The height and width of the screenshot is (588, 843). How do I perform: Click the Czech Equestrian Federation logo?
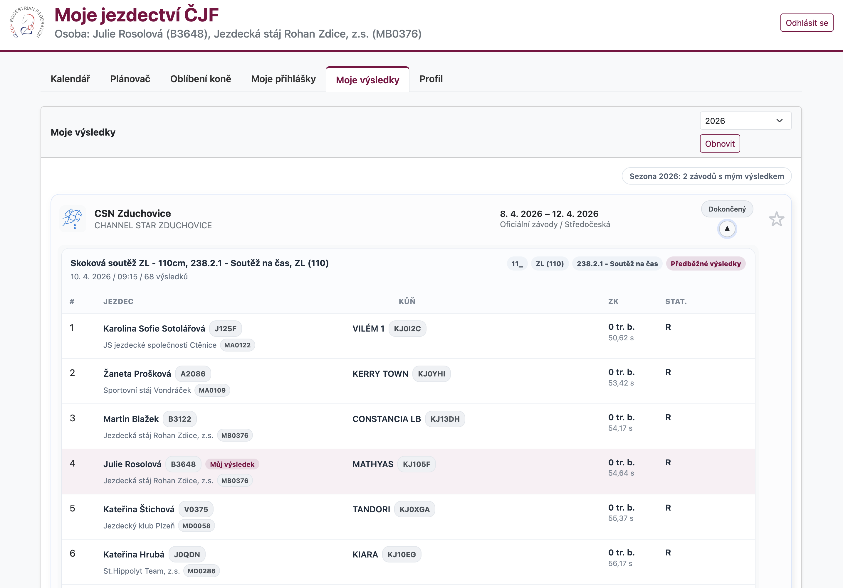[x=26, y=23]
